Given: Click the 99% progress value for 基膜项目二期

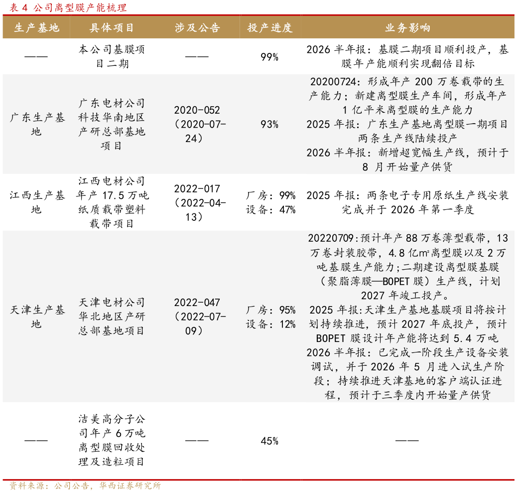Looking at the screenshot, I should click(x=269, y=57).
